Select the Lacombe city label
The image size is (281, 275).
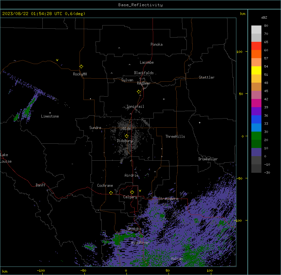click(x=147, y=62)
